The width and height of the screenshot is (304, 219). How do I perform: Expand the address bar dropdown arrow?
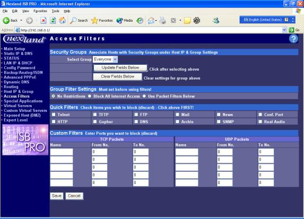click(284, 30)
